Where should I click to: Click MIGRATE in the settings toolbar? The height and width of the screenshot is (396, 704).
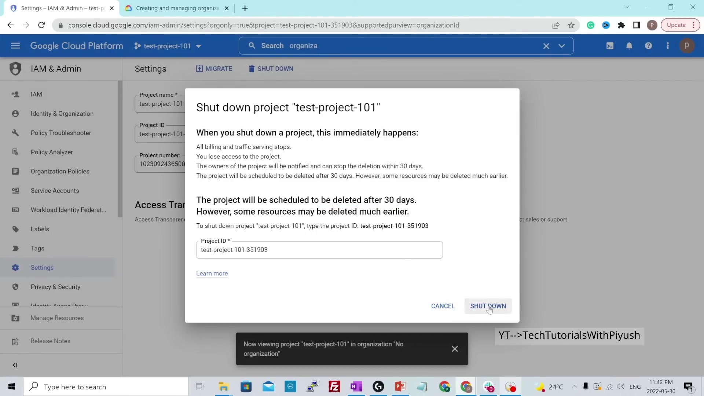point(214,69)
